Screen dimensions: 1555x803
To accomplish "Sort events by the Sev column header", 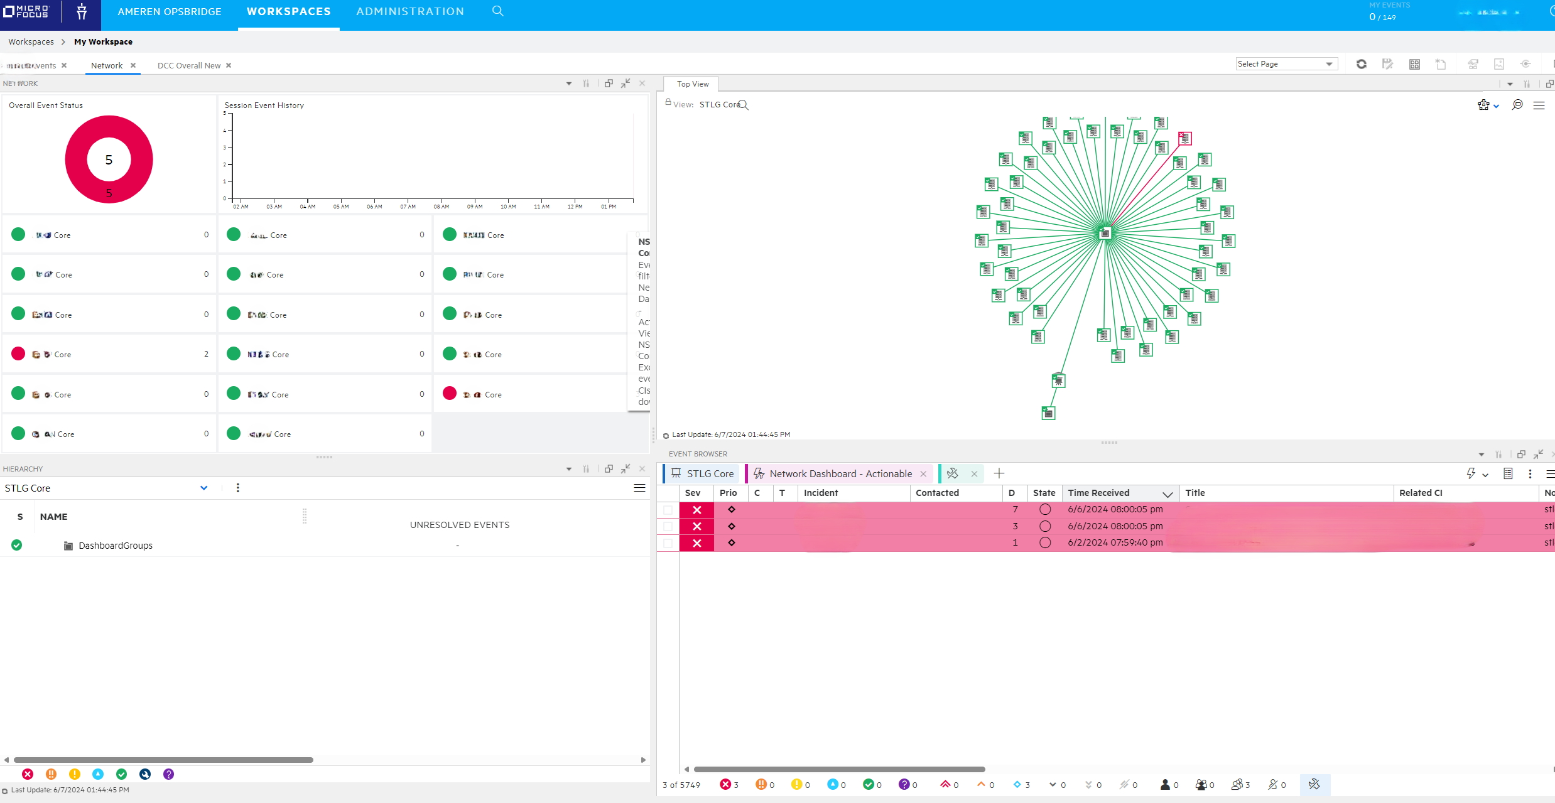I will (693, 493).
